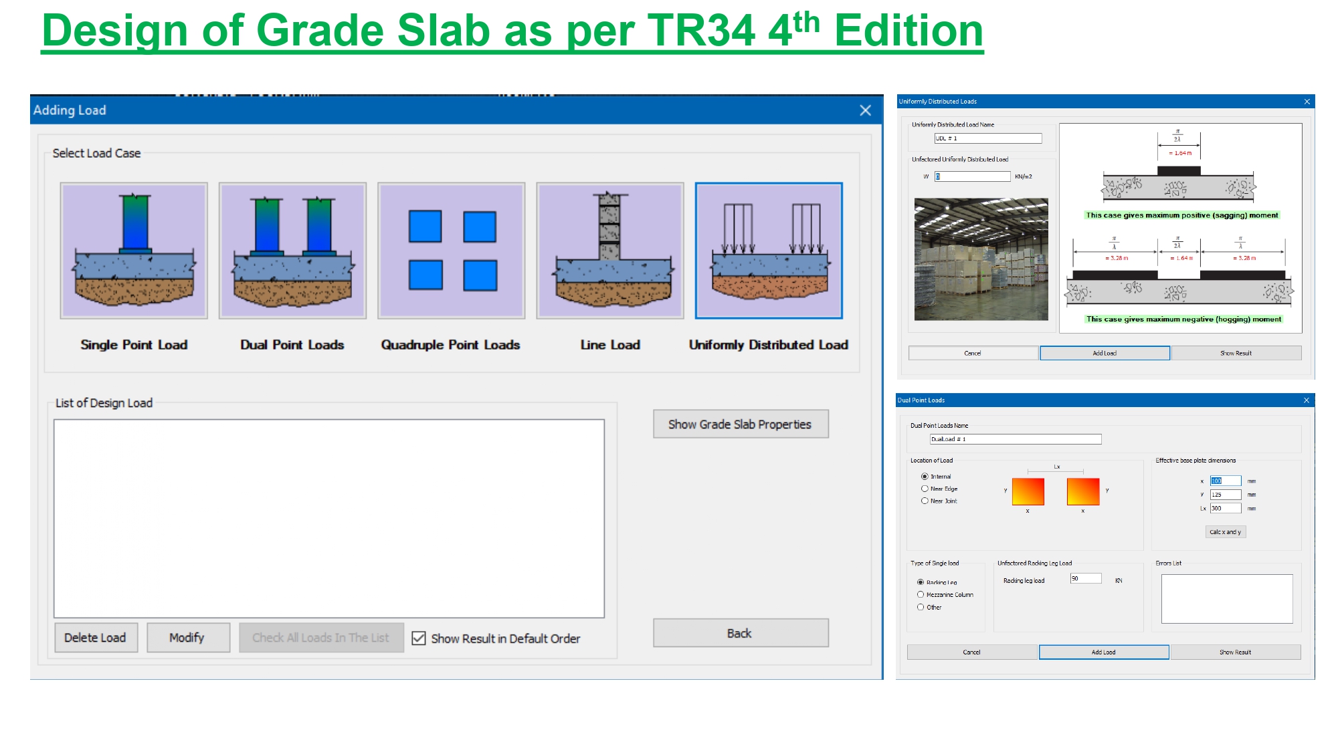This screenshot has height=752, width=1338.
Task: Toggle Show Result in Default Order checkbox
Action: coord(419,638)
